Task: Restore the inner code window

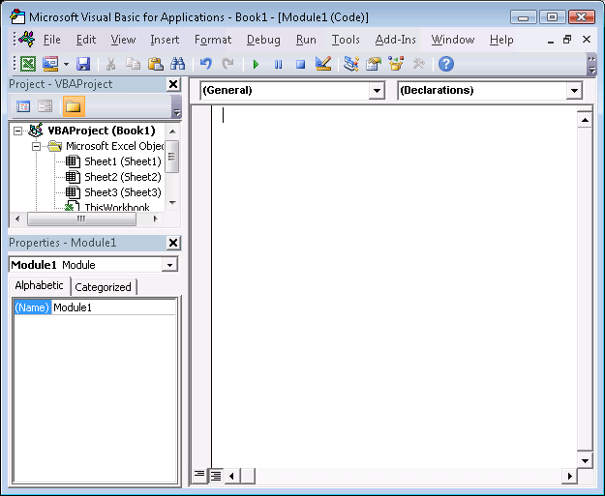Action: pyautogui.click(x=567, y=40)
